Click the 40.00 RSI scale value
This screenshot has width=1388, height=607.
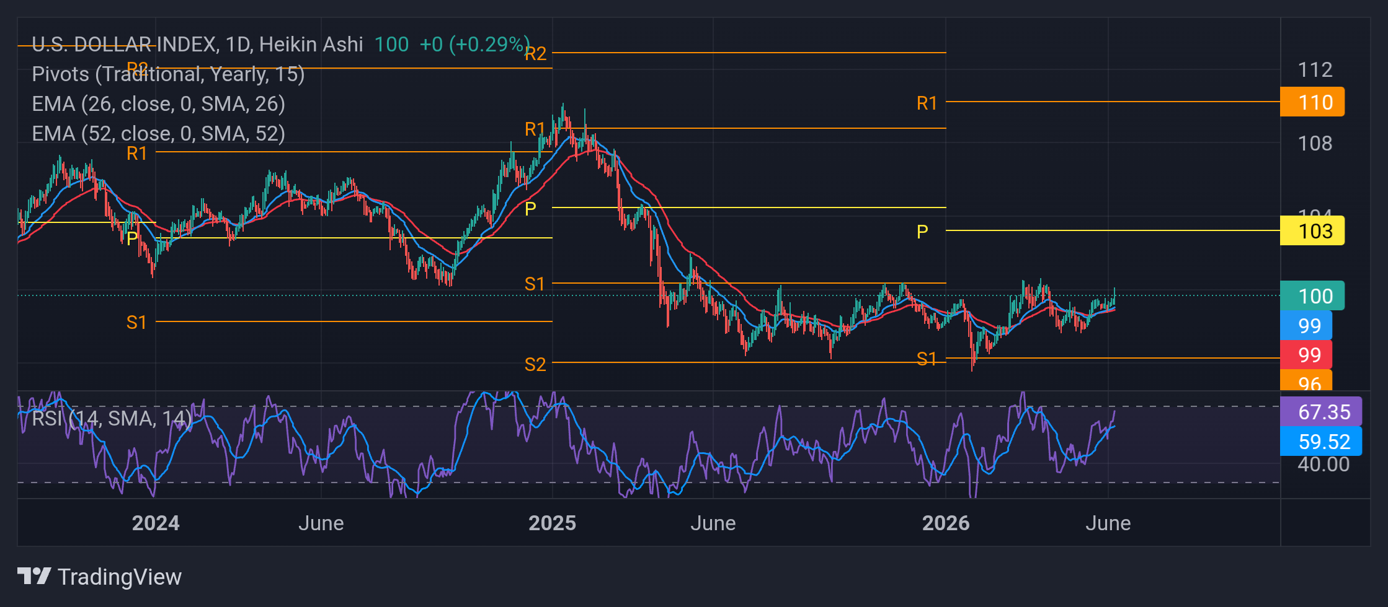1323,464
